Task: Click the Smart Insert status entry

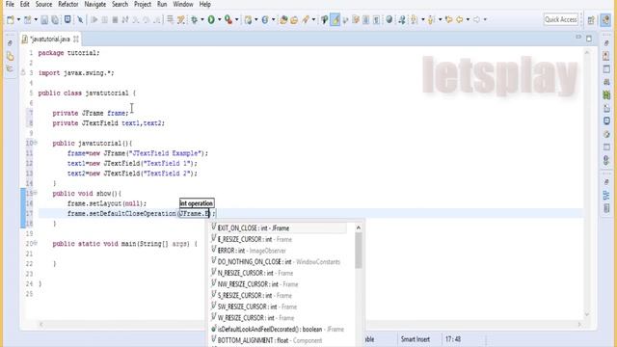Action: [x=416, y=339]
